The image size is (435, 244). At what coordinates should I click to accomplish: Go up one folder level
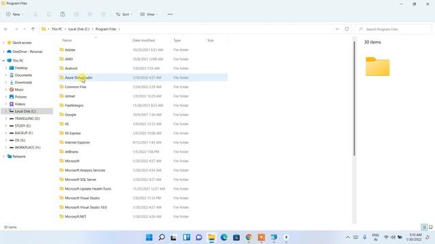tap(33, 29)
